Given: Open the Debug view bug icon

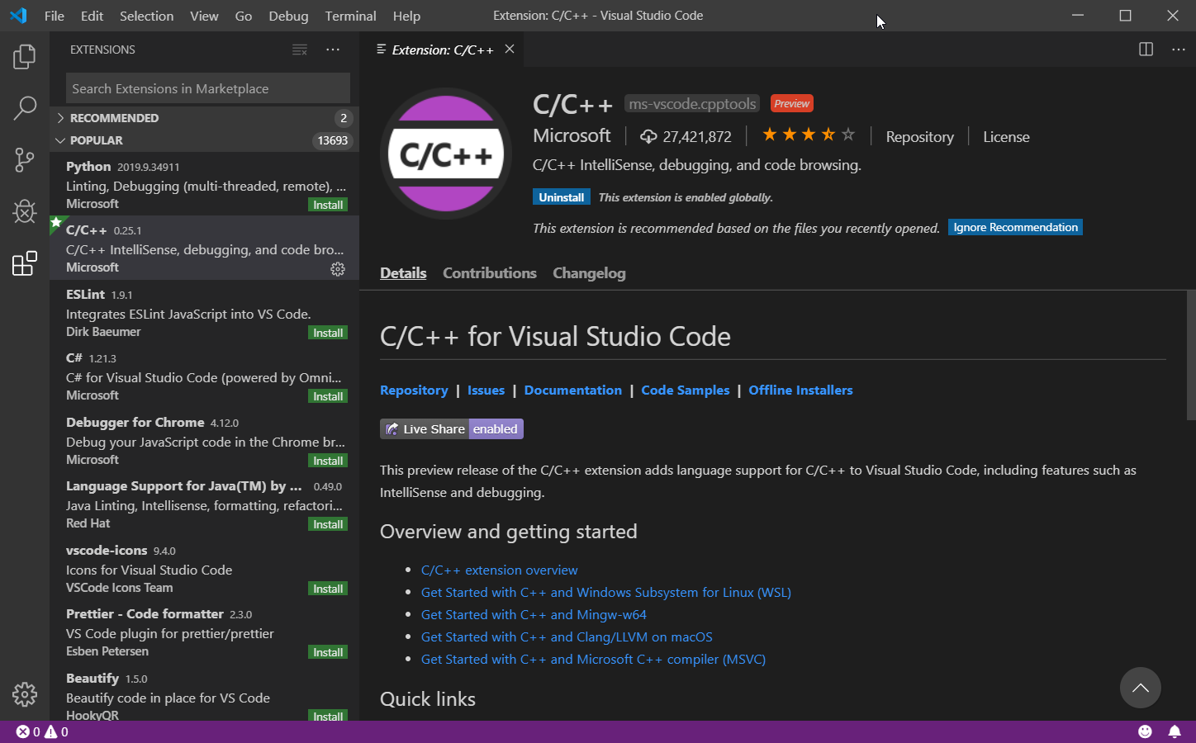Looking at the screenshot, I should [x=25, y=211].
